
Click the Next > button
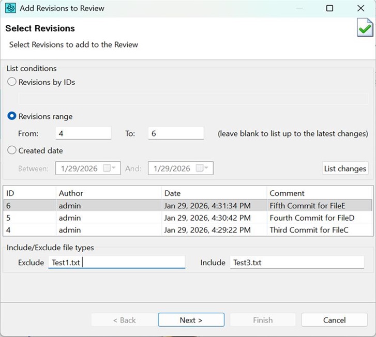click(191, 320)
